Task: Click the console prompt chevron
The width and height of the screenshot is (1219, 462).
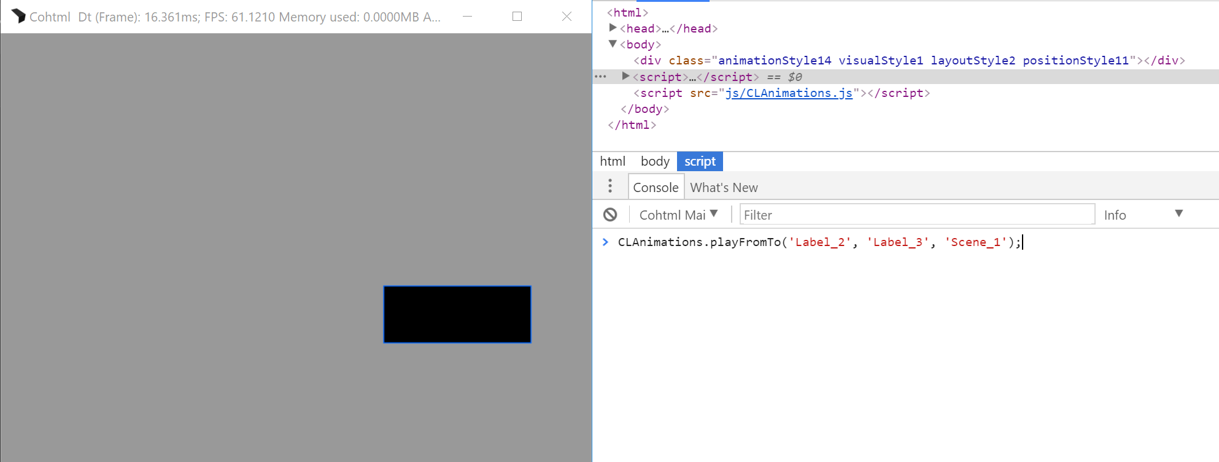Action: (x=605, y=242)
